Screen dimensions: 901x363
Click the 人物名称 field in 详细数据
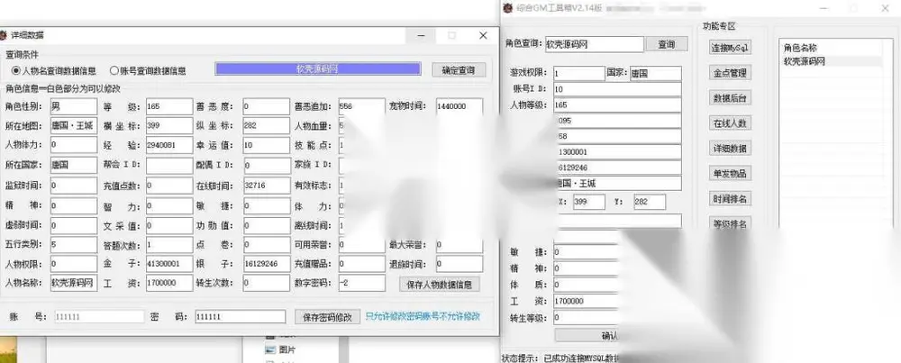pos(74,283)
